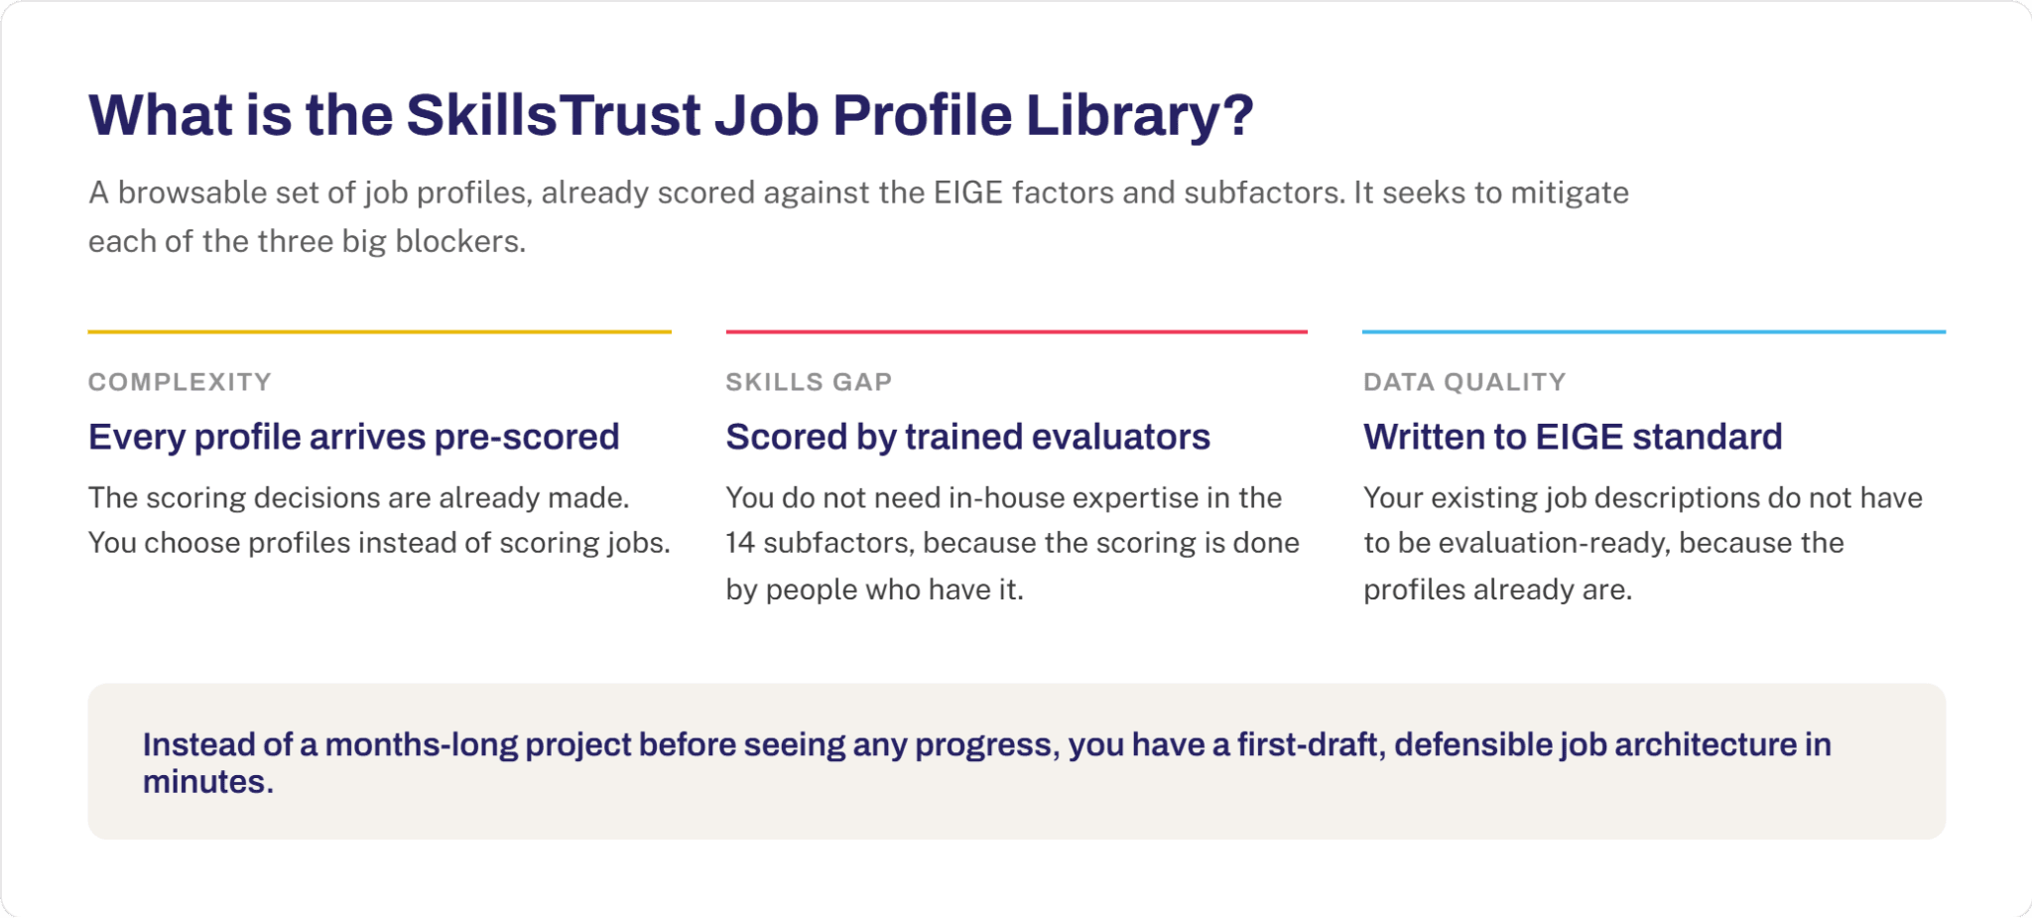Click the beige callout box
2032x918 pixels.
click(x=1016, y=761)
